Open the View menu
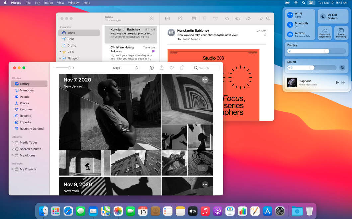The image size is (352, 219). [61, 3]
